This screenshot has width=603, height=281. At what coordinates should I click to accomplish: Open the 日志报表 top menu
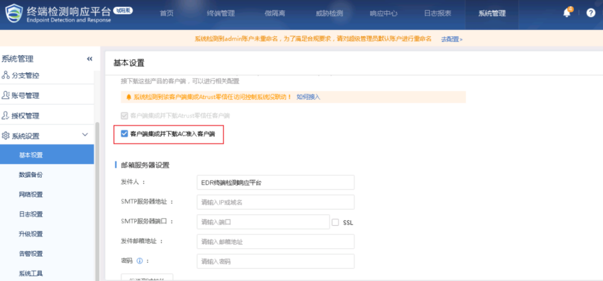tap(437, 14)
